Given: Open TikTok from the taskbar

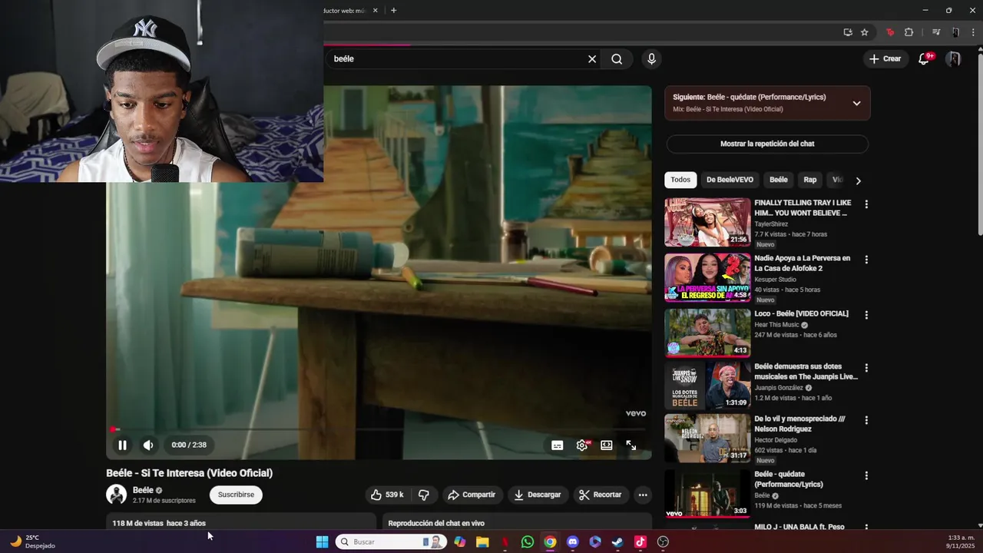Looking at the screenshot, I should click(640, 542).
